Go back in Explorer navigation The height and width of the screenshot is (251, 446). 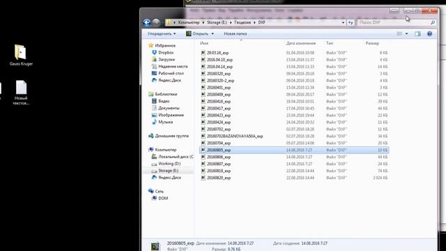[x=147, y=22]
